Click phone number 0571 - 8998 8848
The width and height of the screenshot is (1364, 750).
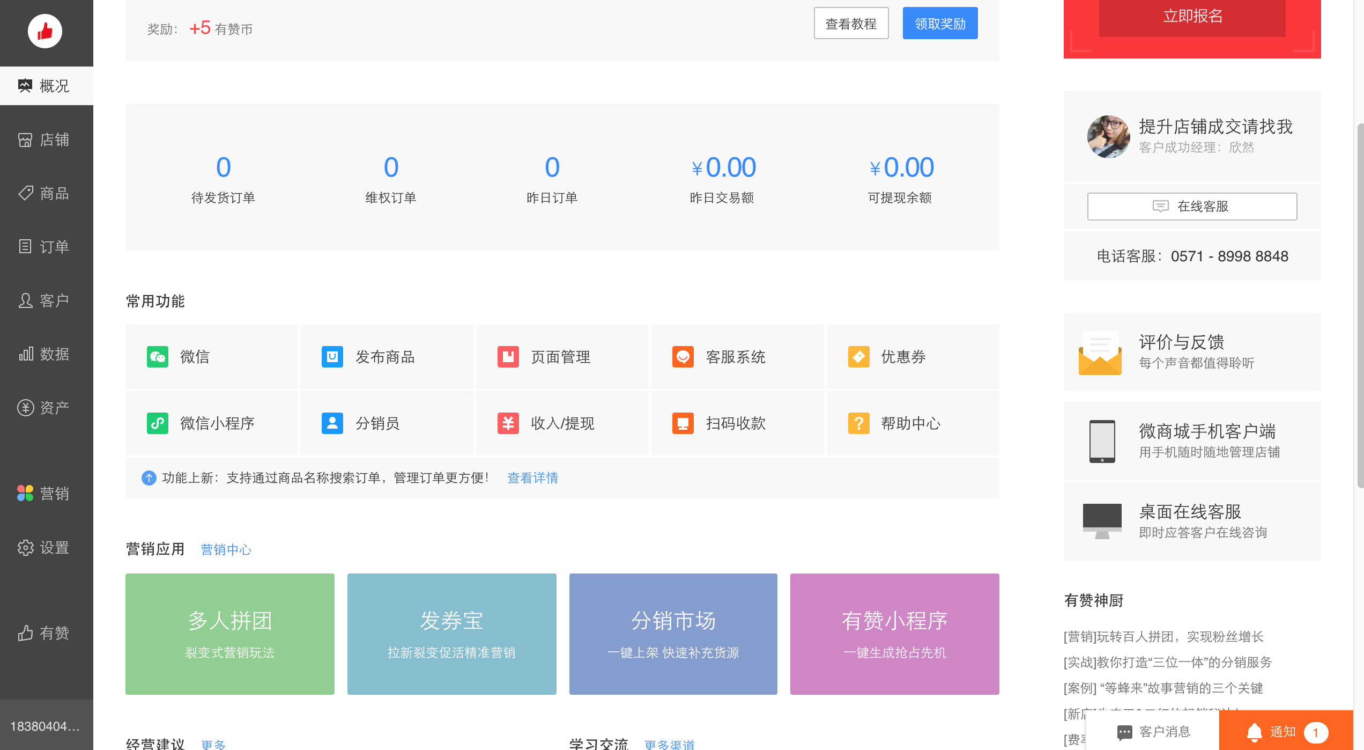[x=1229, y=256]
